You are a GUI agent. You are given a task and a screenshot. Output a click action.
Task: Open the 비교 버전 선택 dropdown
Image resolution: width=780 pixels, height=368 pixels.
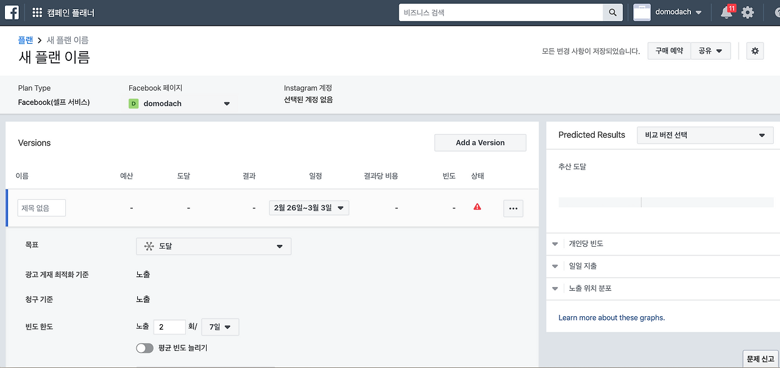click(x=705, y=135)
